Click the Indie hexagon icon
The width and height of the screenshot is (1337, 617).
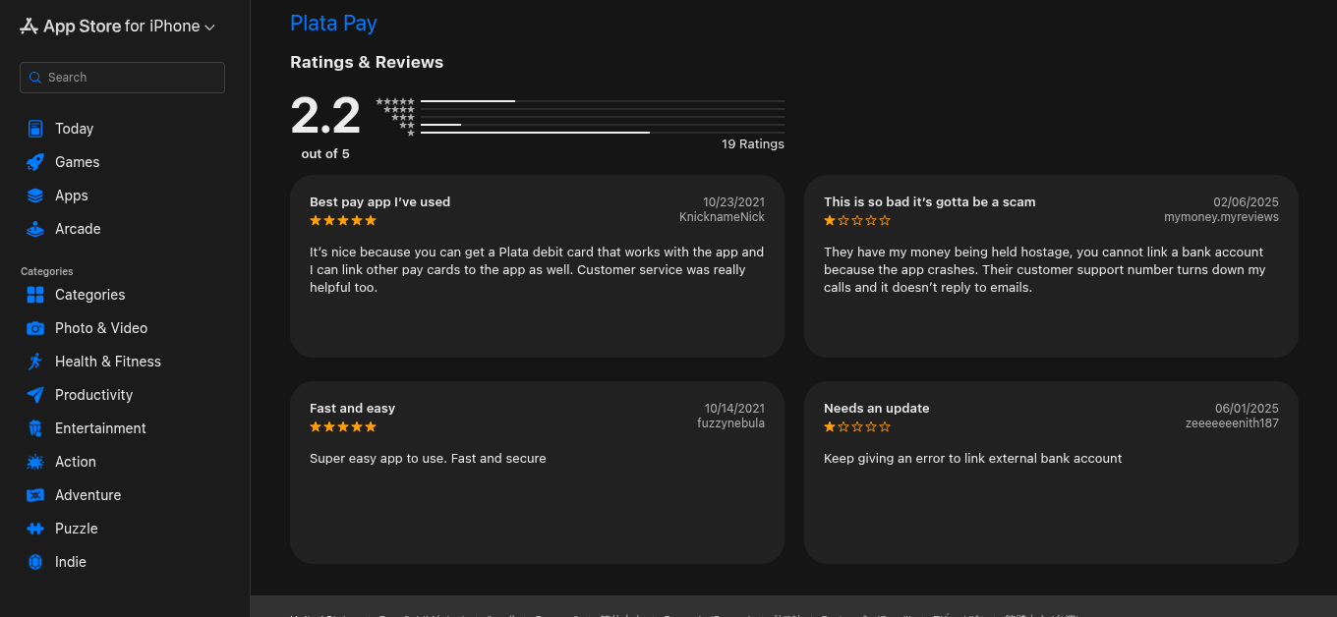click(35, 562)
